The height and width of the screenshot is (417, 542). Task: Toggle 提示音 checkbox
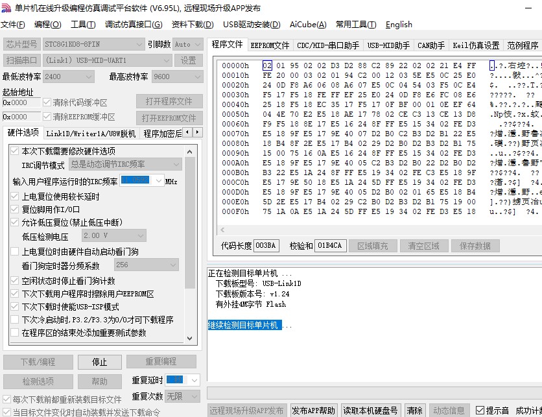tap(480, 411)
